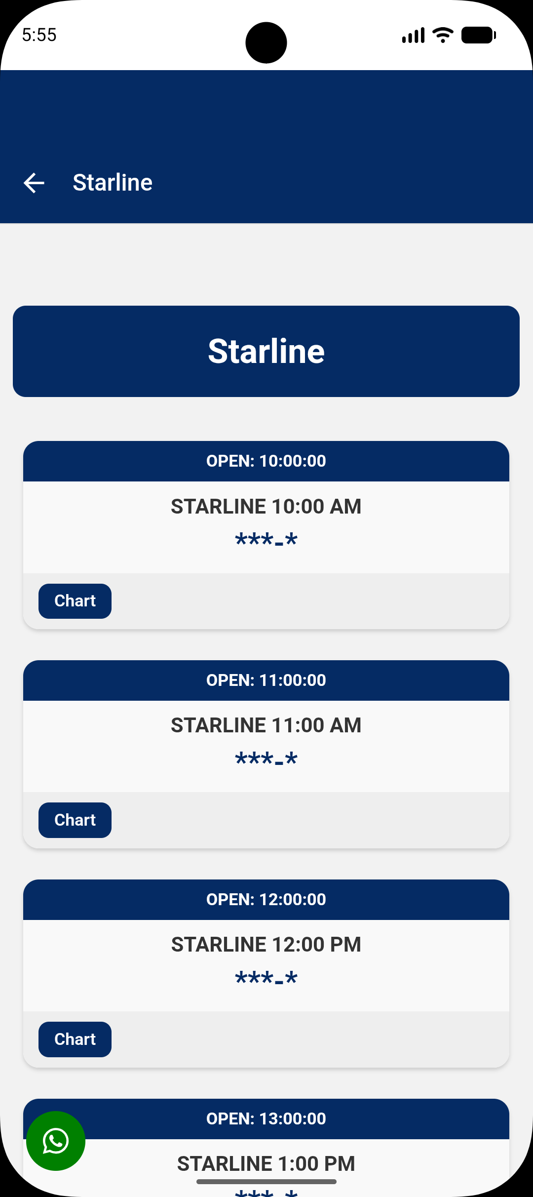
Task: Tap the Wi-Fi indicator in status bar
Action: click(442, 34)
